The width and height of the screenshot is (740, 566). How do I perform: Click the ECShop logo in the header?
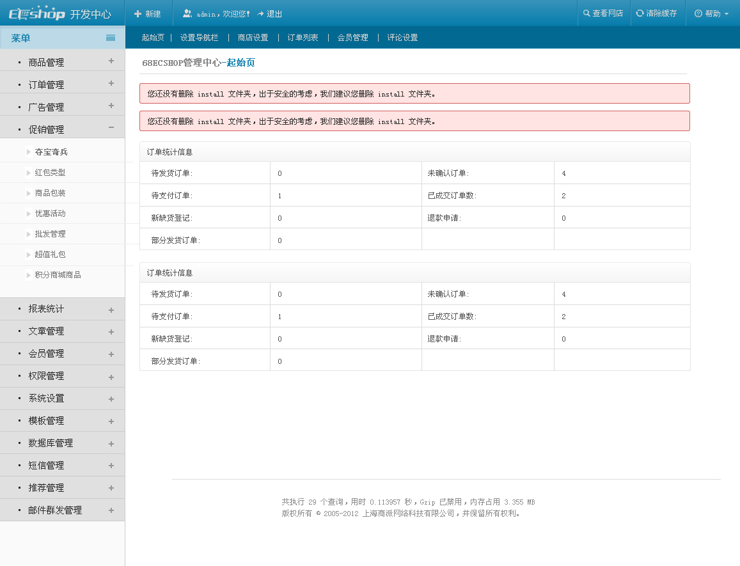tap(36, 13)
